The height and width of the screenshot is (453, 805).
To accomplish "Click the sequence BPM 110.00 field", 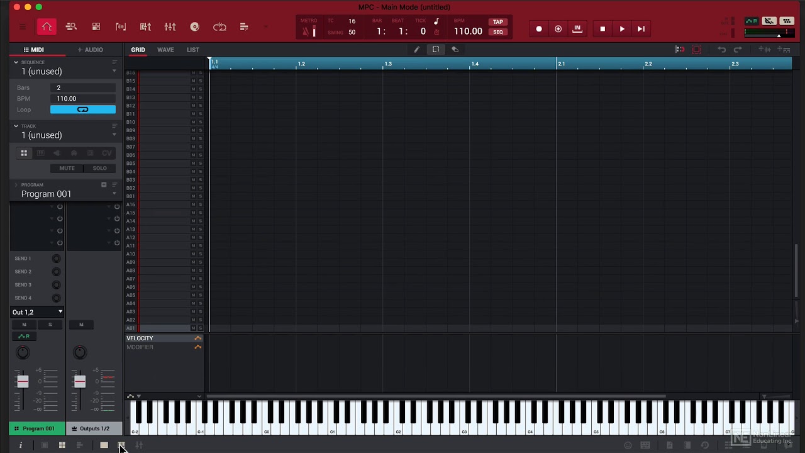I will tap(83, 99).
